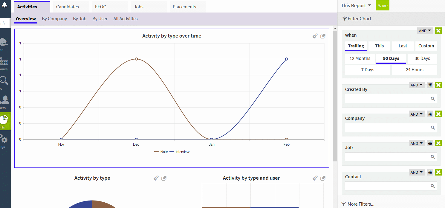View activities By Company
The height and width of the screenshot is (208, 445).
[x=54, y=19]
